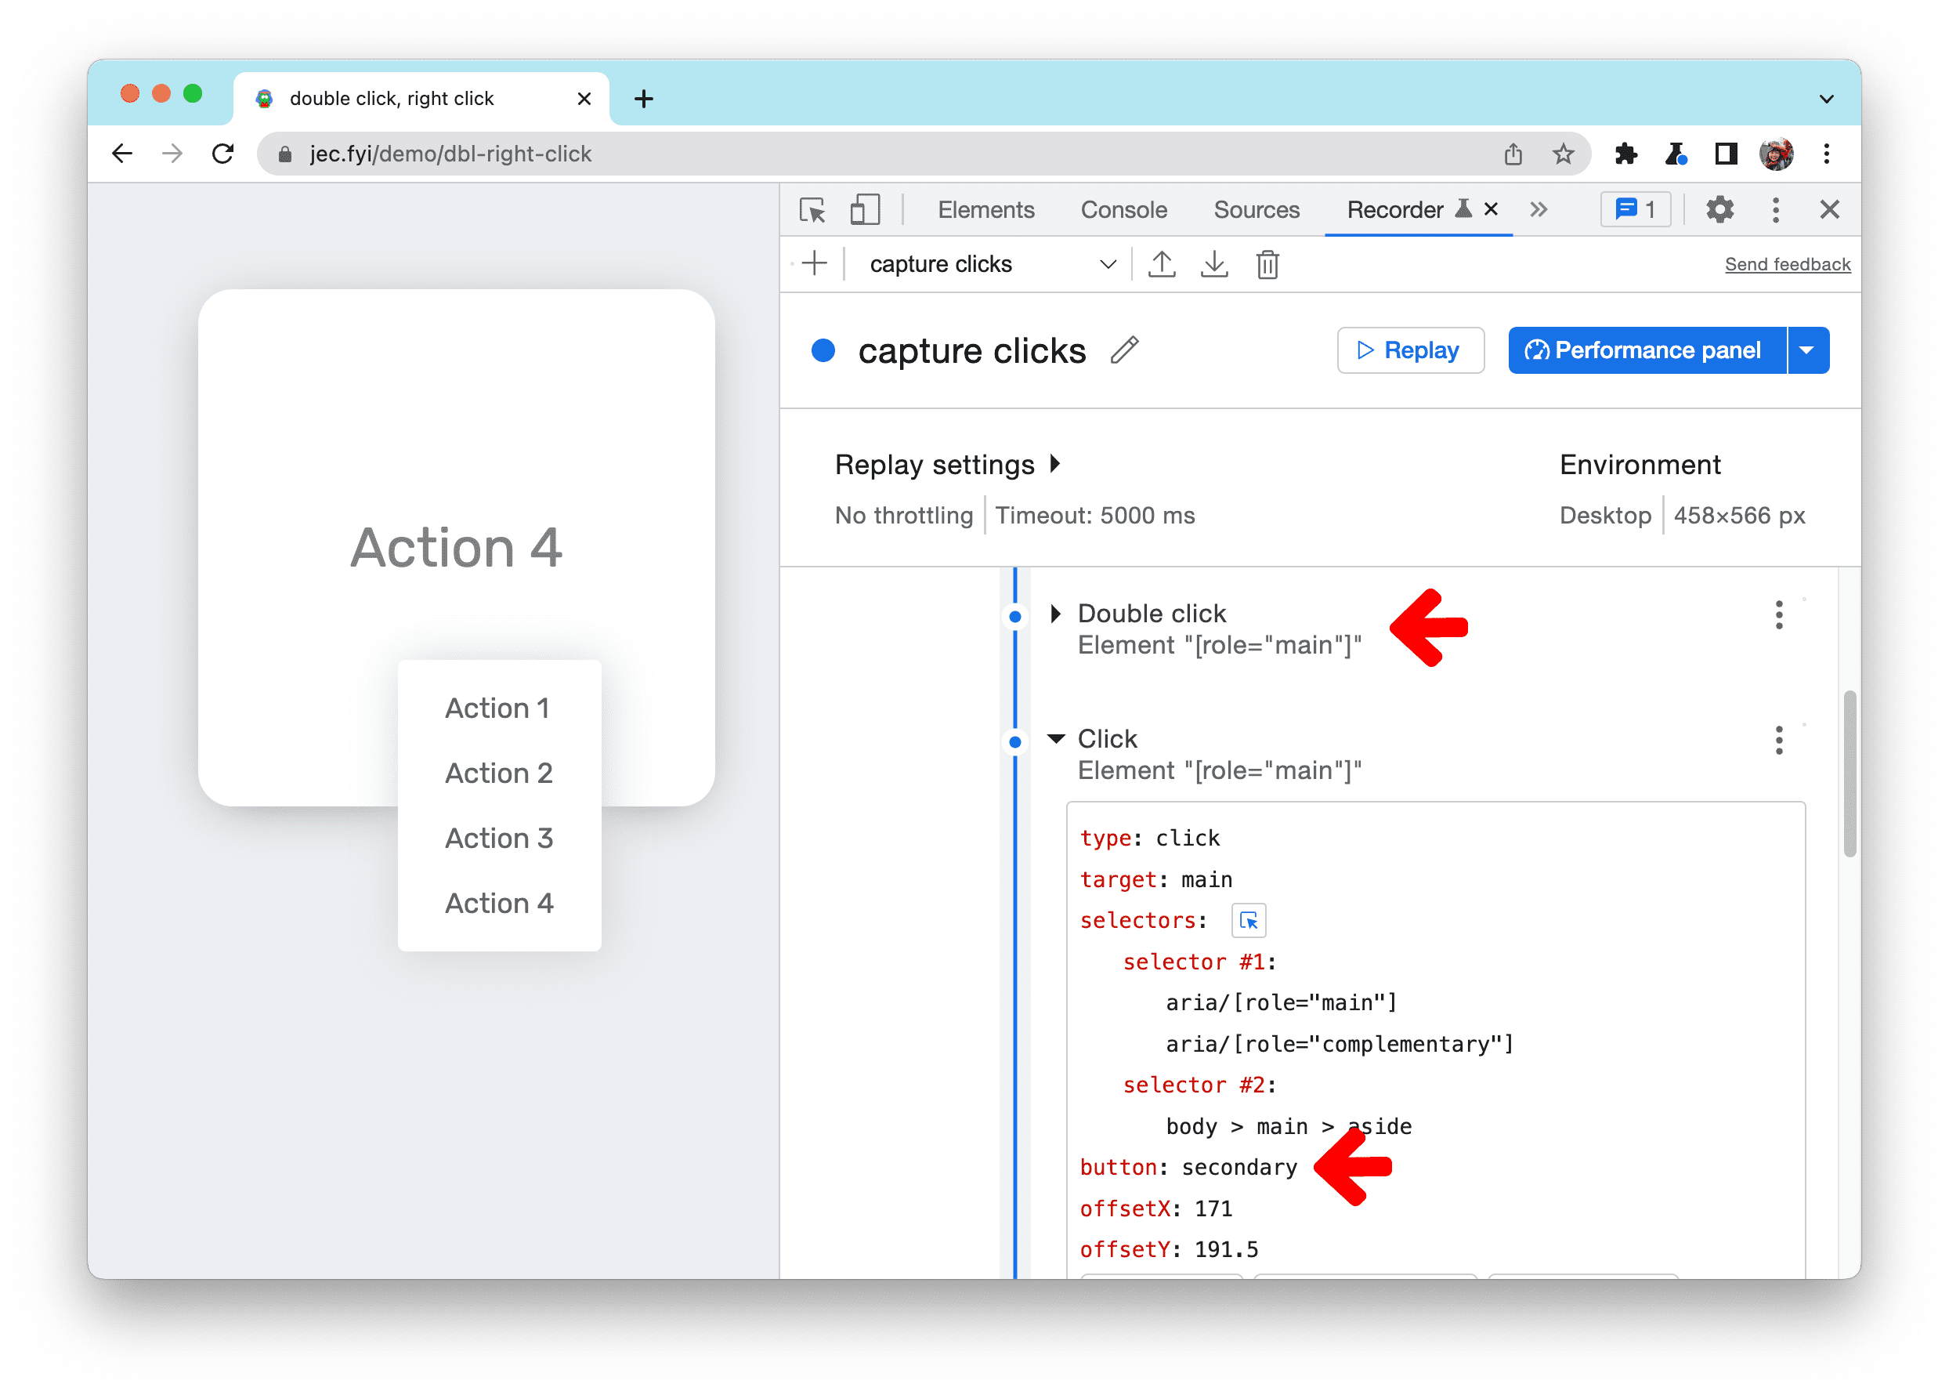Switch to the Elements tab
This screenshot has height=1395, width=1949.
pyautogui.click(x=984, y=212)
